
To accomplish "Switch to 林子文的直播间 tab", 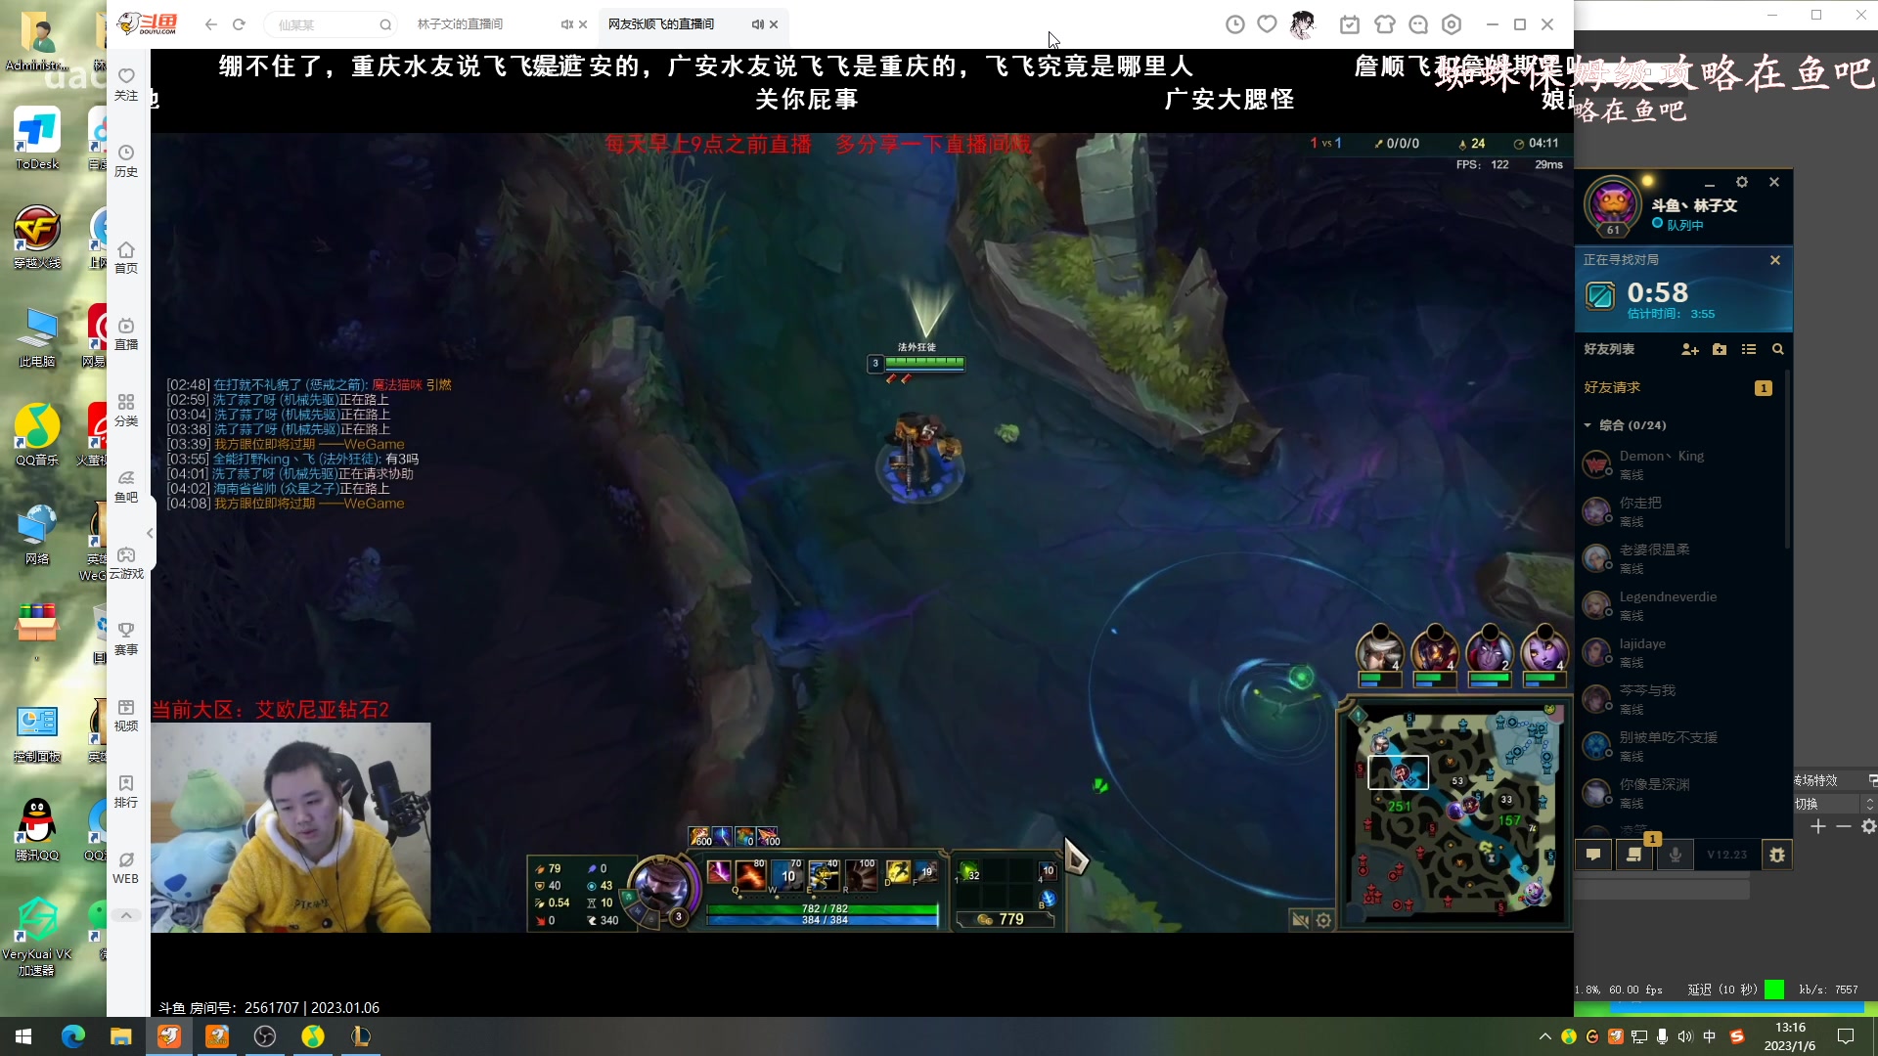I will click(461, 24).
